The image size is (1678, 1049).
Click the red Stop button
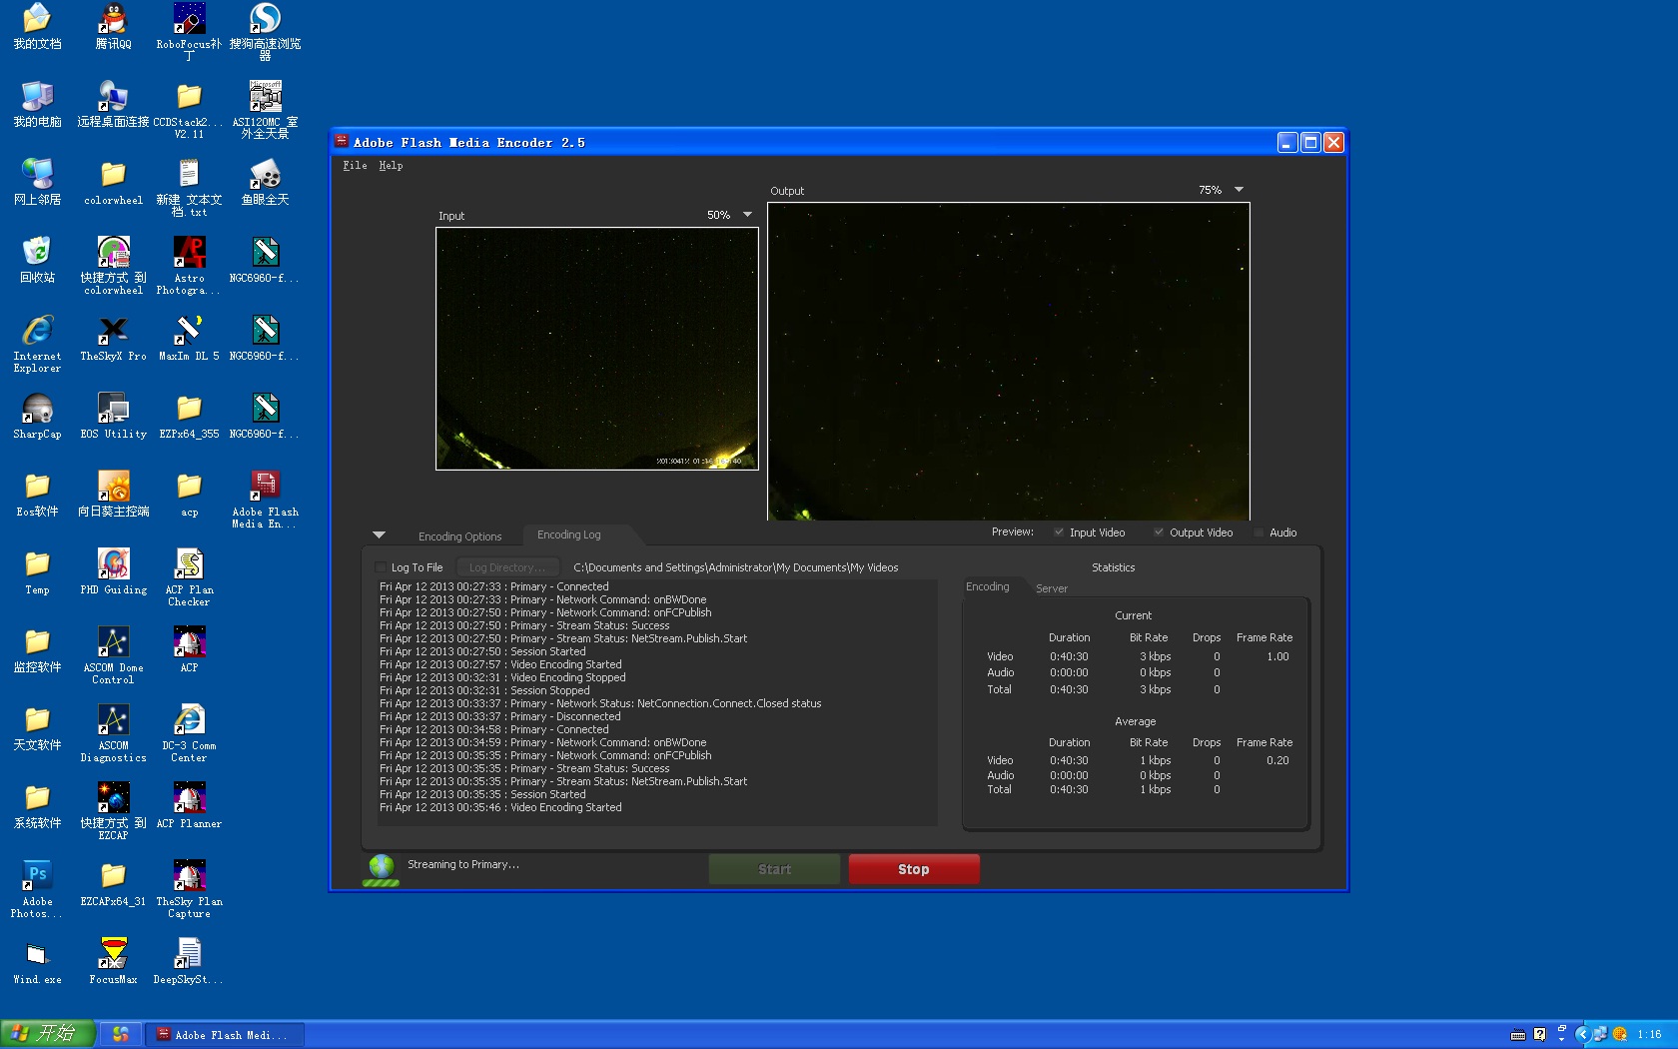pyautogui.click(x=914, y=869)
